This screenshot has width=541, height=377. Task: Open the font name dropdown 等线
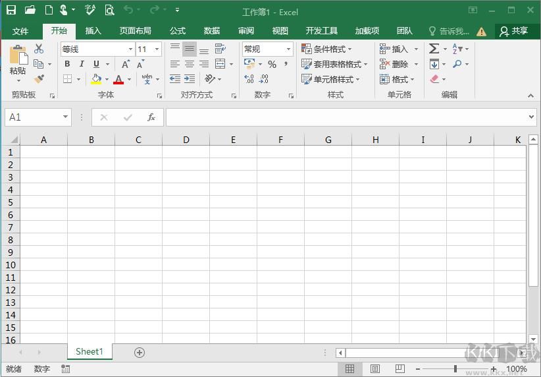tap(130, 49)
